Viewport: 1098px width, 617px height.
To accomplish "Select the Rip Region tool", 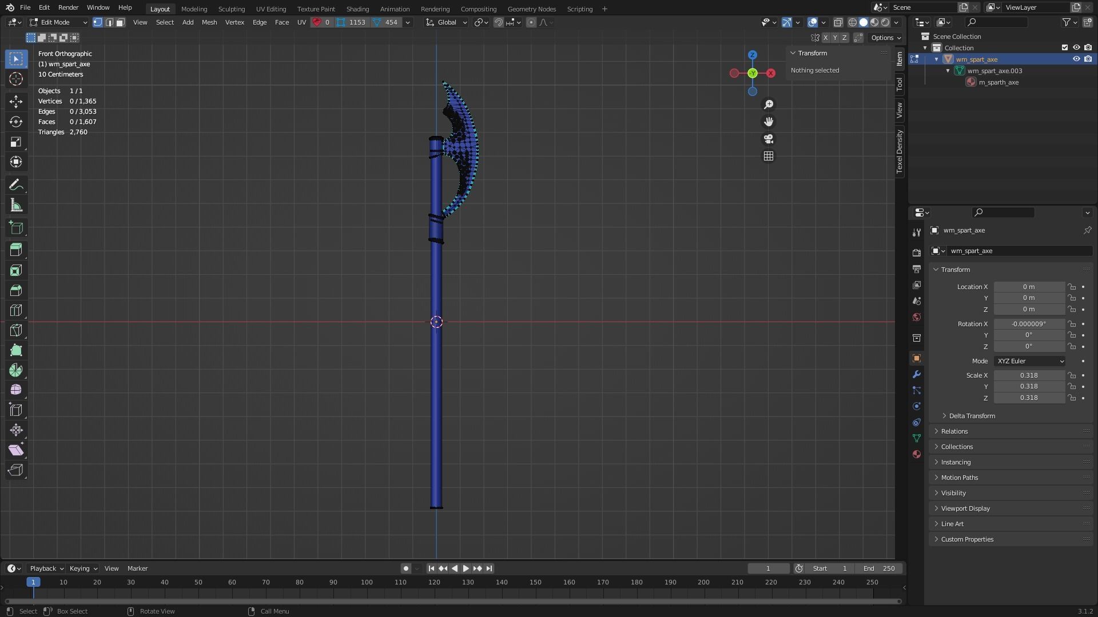I will click(x=16, y=470).
